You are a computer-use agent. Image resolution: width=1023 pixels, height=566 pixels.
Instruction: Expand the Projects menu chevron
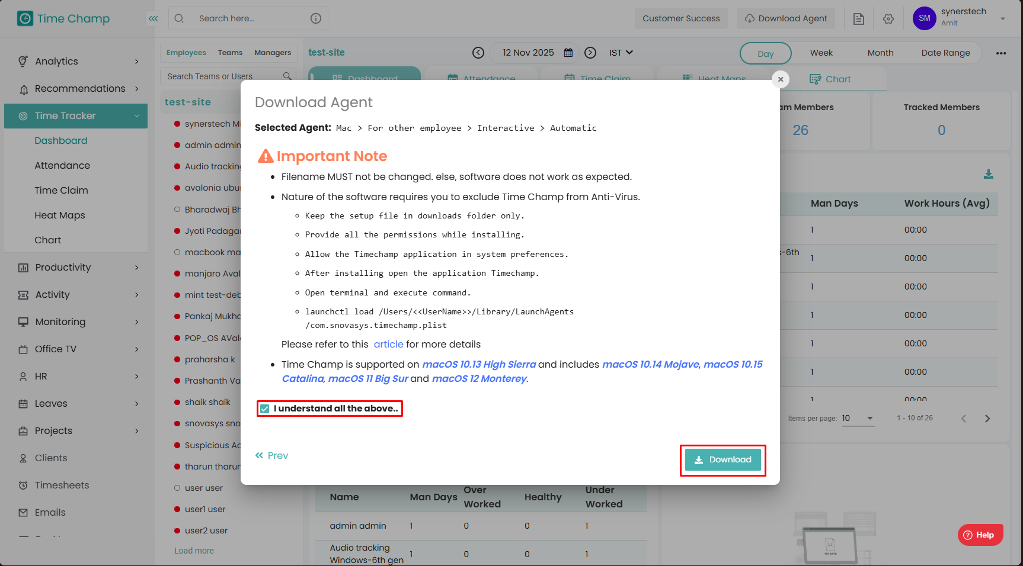(x=137, y=431)
